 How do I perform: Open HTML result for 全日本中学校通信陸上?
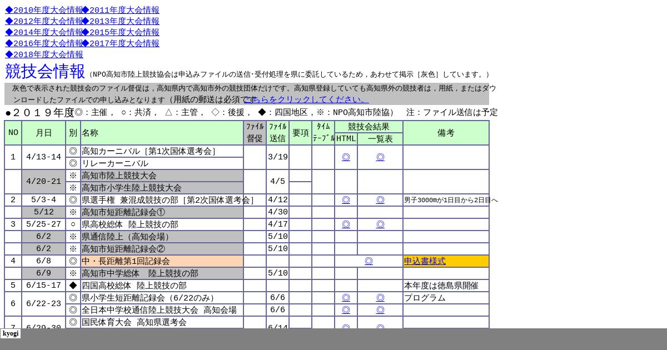346,310
